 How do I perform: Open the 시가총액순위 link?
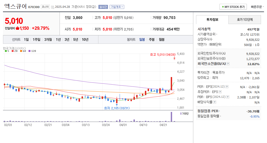(x=206, y=34)
